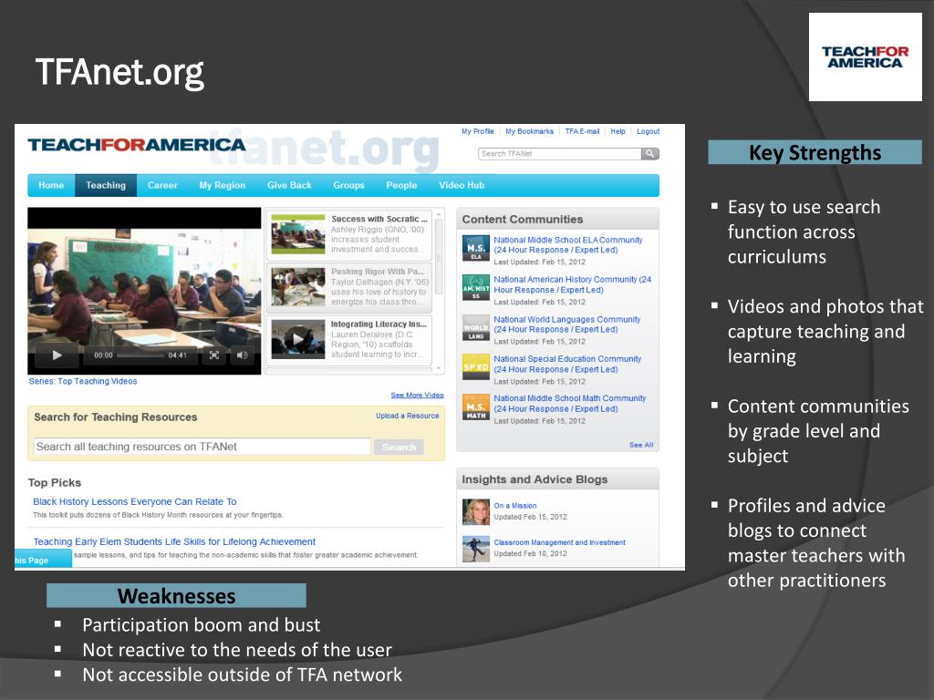934x700 pixels.
Task: Open National Middle School Math Community link
Action: 570,404
